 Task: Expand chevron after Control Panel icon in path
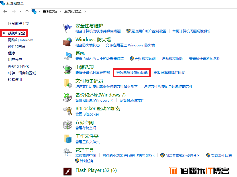[x=39, y=11]
